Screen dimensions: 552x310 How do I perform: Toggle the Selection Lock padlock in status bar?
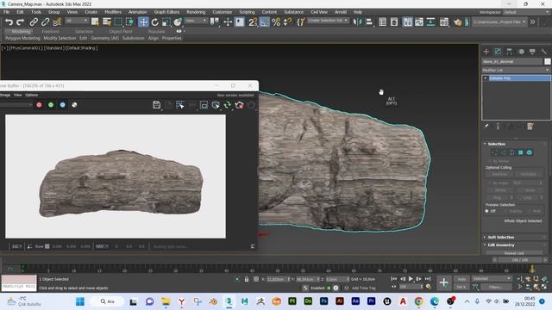click(x=247, y=279)
